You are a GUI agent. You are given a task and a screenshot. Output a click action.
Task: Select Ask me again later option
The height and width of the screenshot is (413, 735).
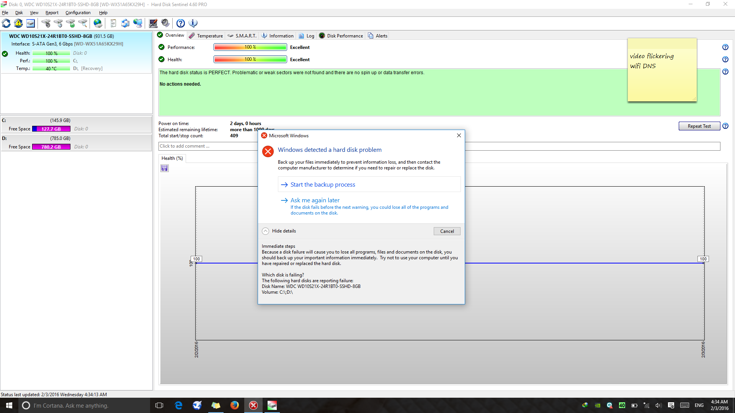[315, 200]
